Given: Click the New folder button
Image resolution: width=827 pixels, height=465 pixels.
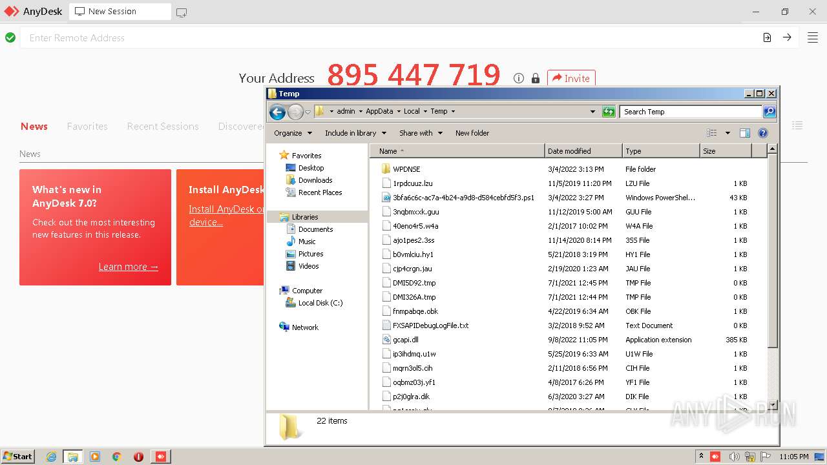Looking at the screenshot, I should 472,133.
